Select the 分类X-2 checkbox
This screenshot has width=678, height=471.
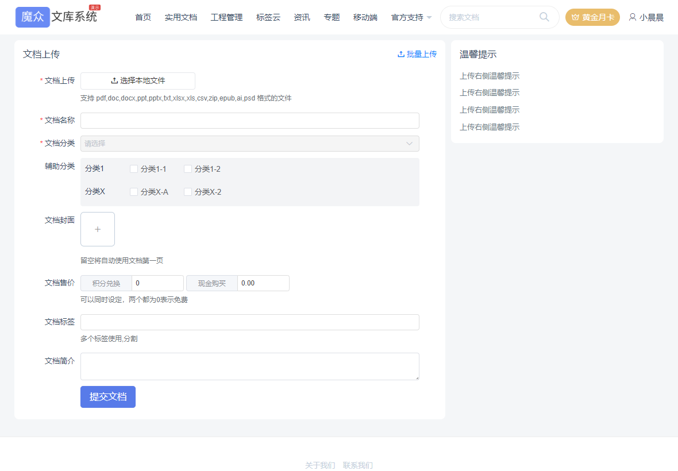[188, 192]
